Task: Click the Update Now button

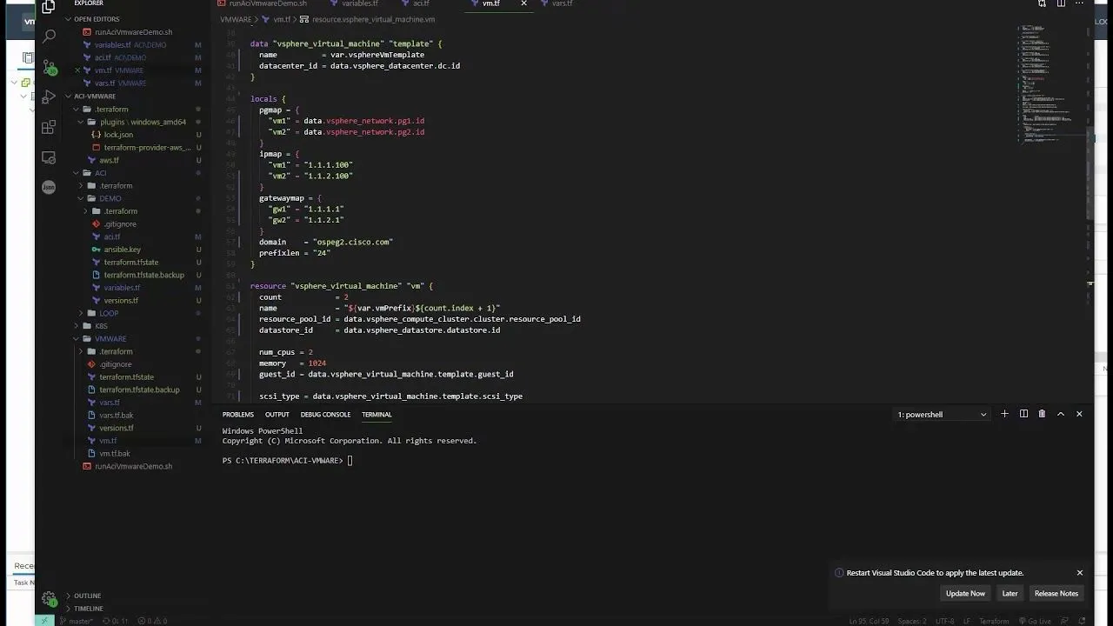Action: (965, 593)
